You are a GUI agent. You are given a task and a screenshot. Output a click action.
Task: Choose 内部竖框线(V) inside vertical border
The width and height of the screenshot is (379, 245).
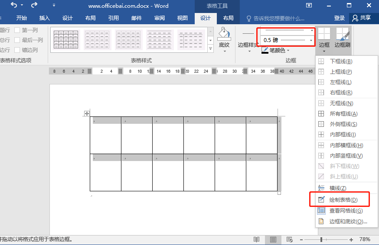point(346,156)
